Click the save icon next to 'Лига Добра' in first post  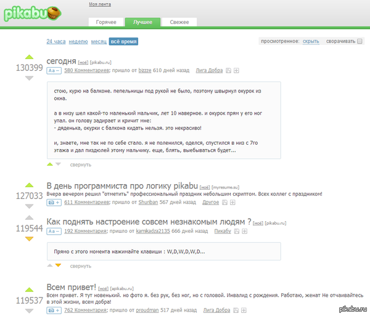tap(228, 71)
